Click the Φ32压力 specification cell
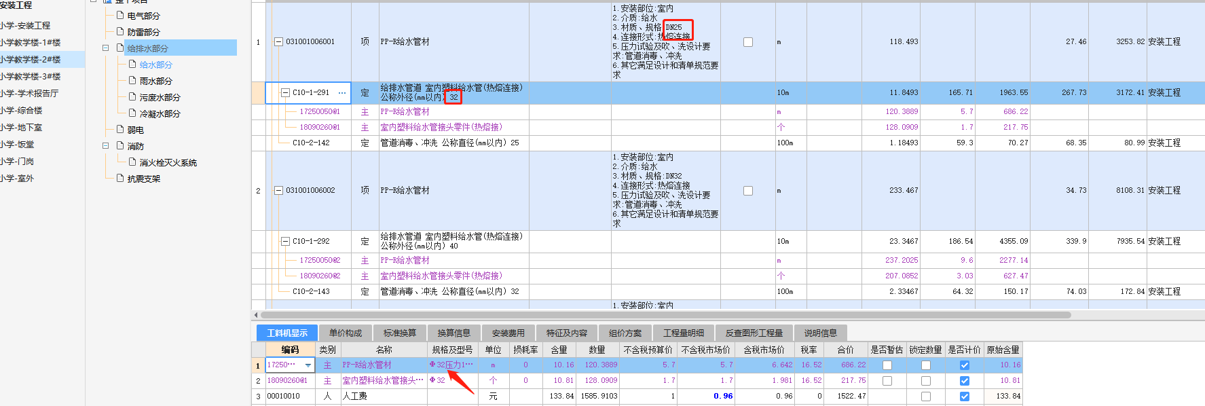This screenshot has height=406, width=1205. [452, 365]
